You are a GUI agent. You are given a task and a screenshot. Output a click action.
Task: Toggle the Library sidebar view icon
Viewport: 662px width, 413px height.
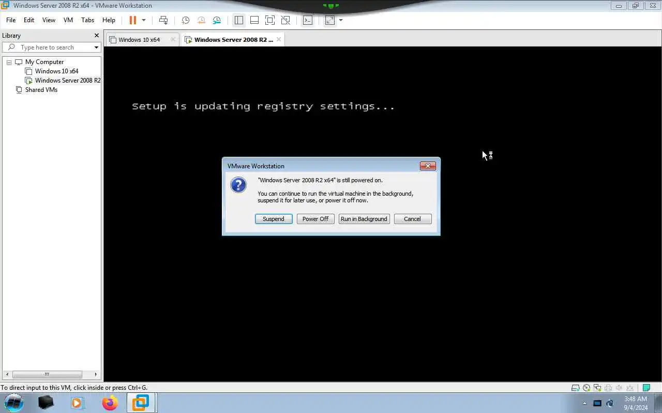(x=238, y=20)
